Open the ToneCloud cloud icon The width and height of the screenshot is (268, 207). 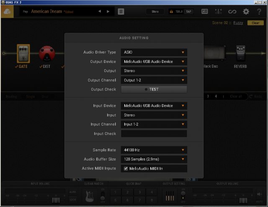coord(7,12)
